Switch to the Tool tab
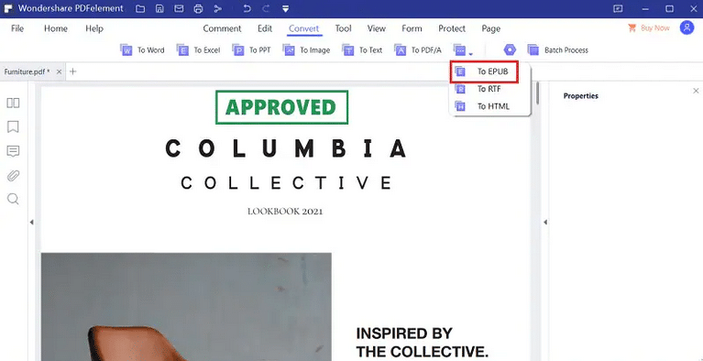 pyautogui.click(x=343, y=28)
